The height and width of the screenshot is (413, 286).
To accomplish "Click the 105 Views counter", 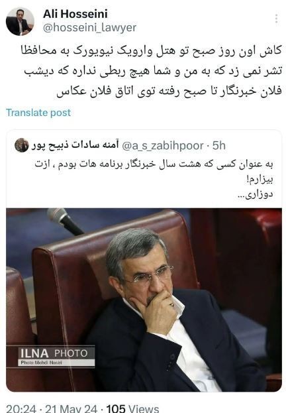I will [132, 408].
